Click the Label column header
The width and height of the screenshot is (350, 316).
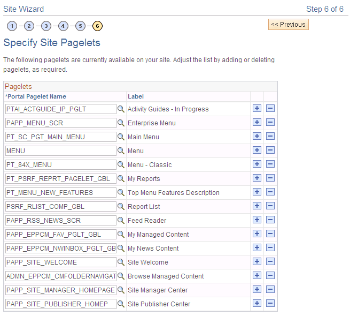(136, 96)
